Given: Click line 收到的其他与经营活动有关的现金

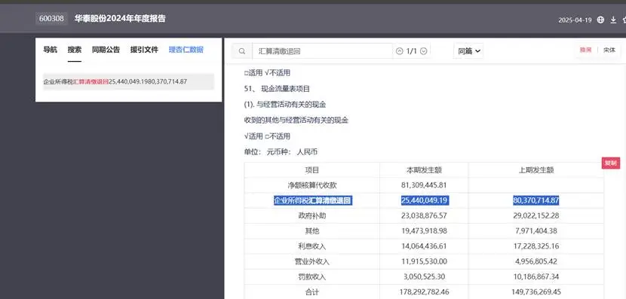Looking at the screenshot, I should pos(296,120).
